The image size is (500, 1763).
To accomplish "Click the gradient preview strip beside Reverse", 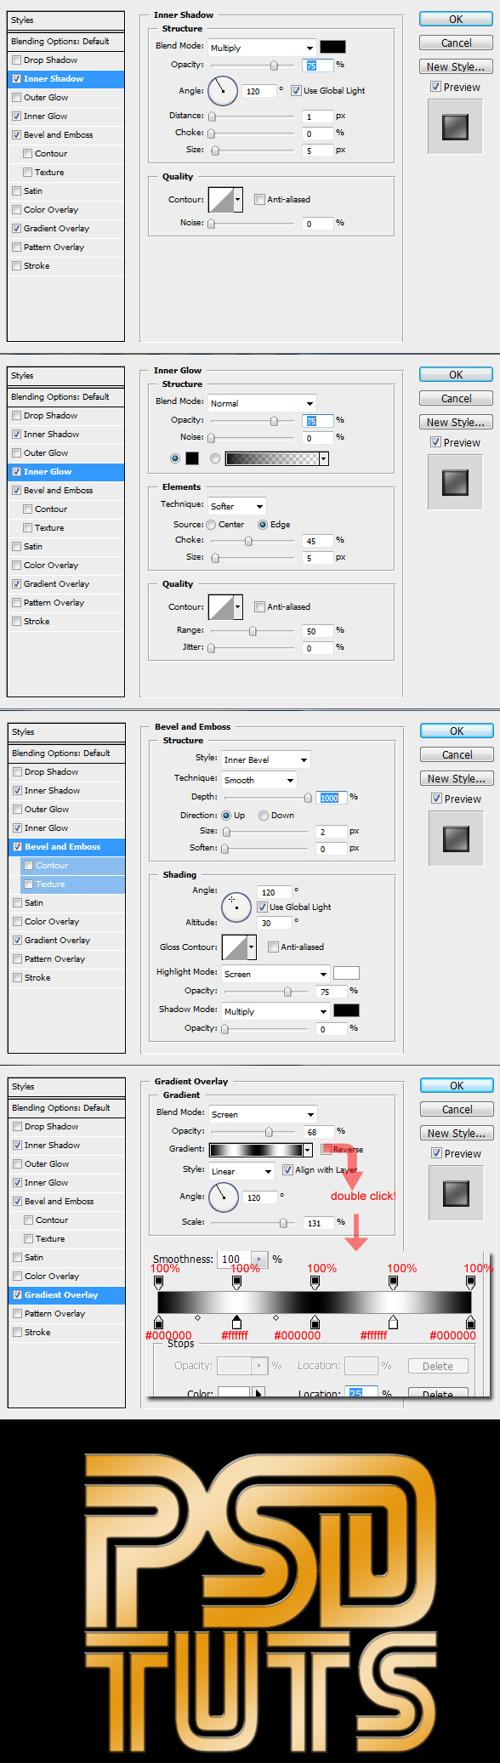I will (255, 1150).
